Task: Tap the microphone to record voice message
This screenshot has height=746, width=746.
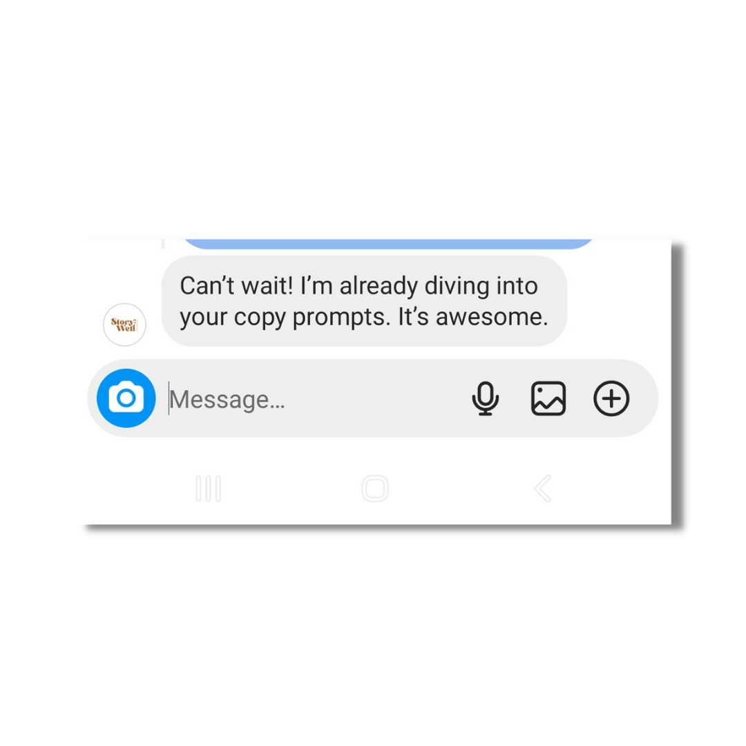Action: point(486,399)
